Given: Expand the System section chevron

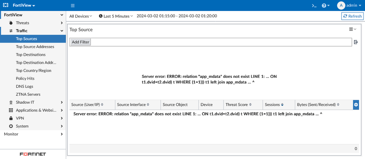Looking at the screenshot, I should click(62, 126).
